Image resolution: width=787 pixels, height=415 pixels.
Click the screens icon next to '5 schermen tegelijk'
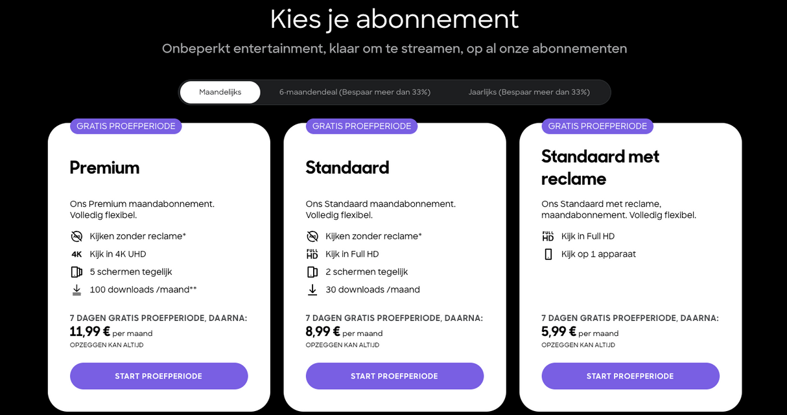click(76, 272)
